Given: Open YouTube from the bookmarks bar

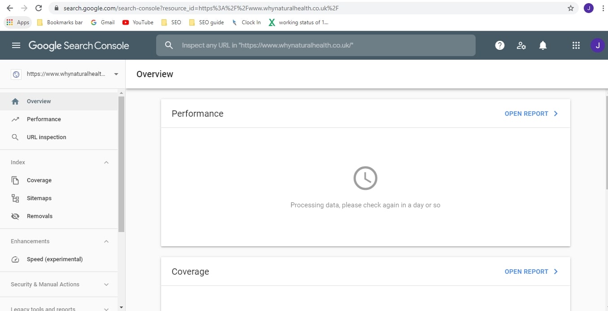Looking at the screenshot, I should pyautogui.click(x=138, y=22).
